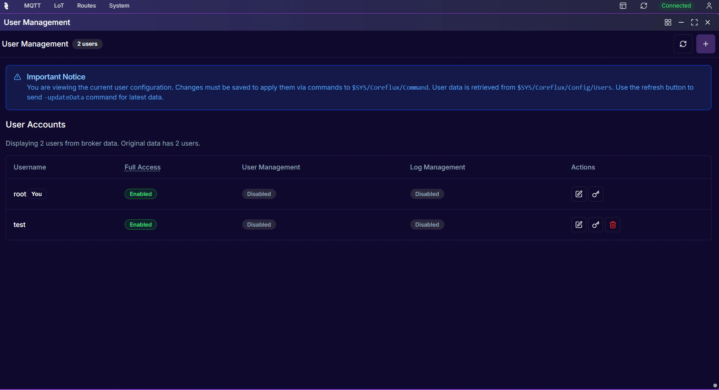Screen dimensions: 719x390
Task: Edit the test user account
Action: click(x=578, y=224)
